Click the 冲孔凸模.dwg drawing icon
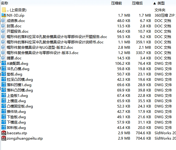The width and height of the screenshot is (176, 150). [x=4, y=69]
